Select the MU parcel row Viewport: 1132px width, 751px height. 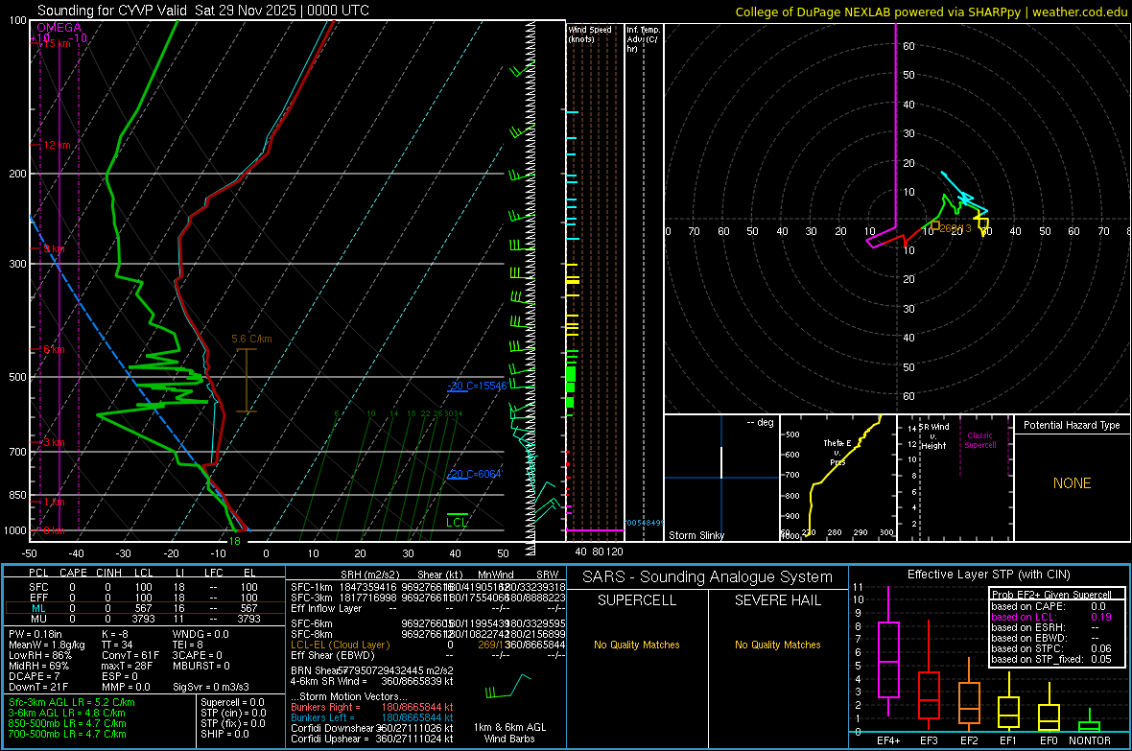coord(144,619)
